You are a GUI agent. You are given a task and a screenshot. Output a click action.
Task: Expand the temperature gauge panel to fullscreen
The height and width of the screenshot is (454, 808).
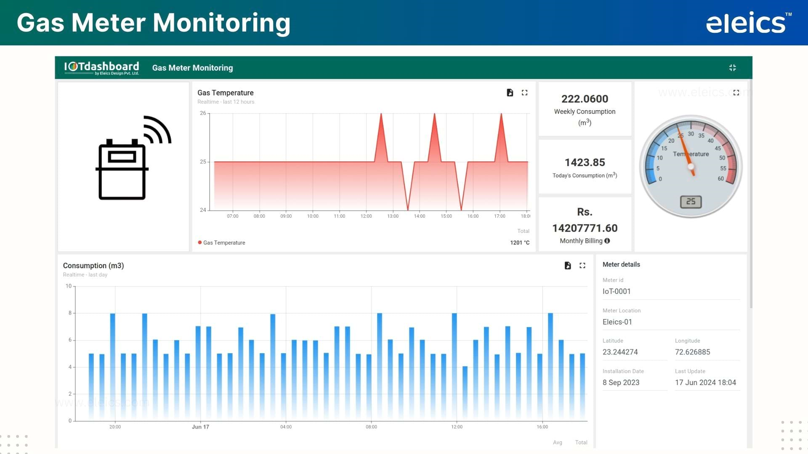point(736,92)
